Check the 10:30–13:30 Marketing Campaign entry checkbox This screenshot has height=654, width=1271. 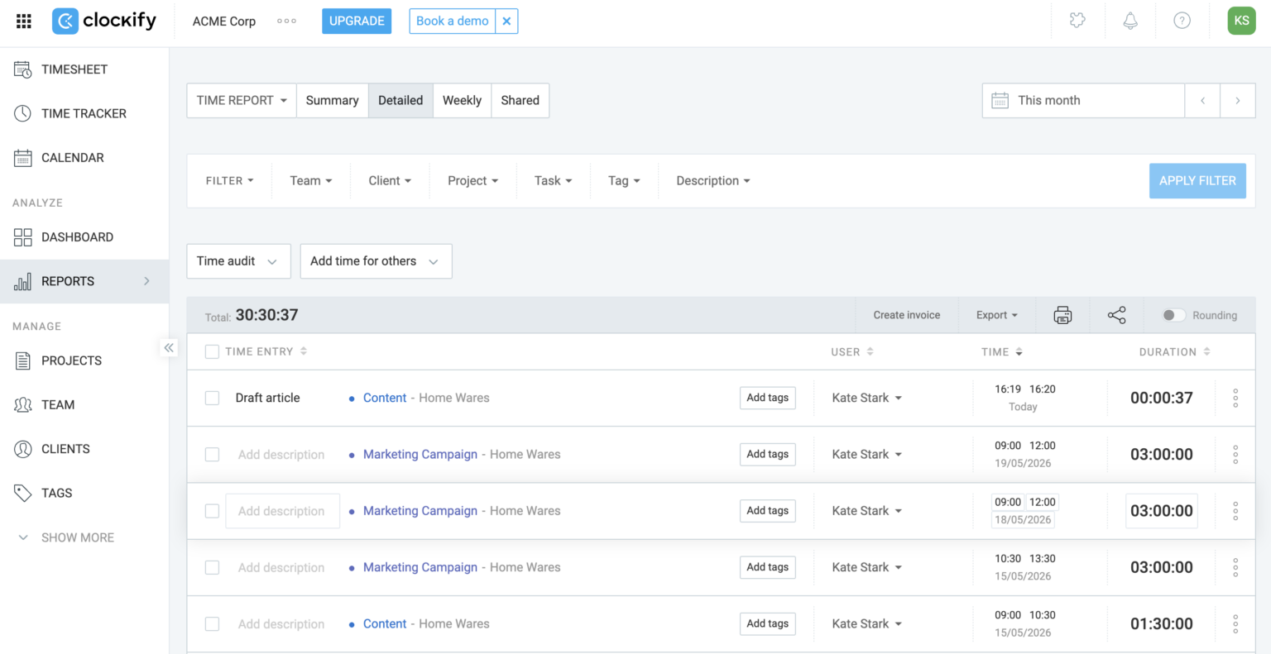tap(212, 567)
